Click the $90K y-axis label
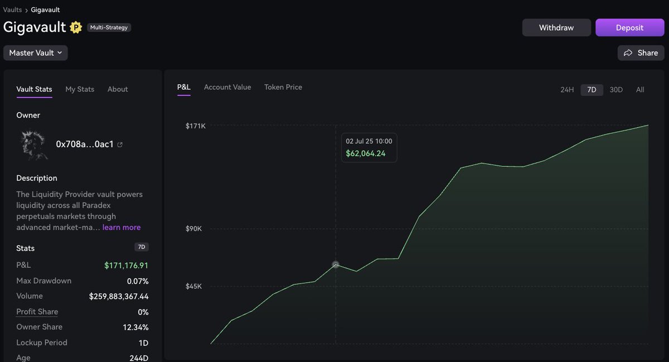This screenshot has width=669, height=362. point(194,229)
